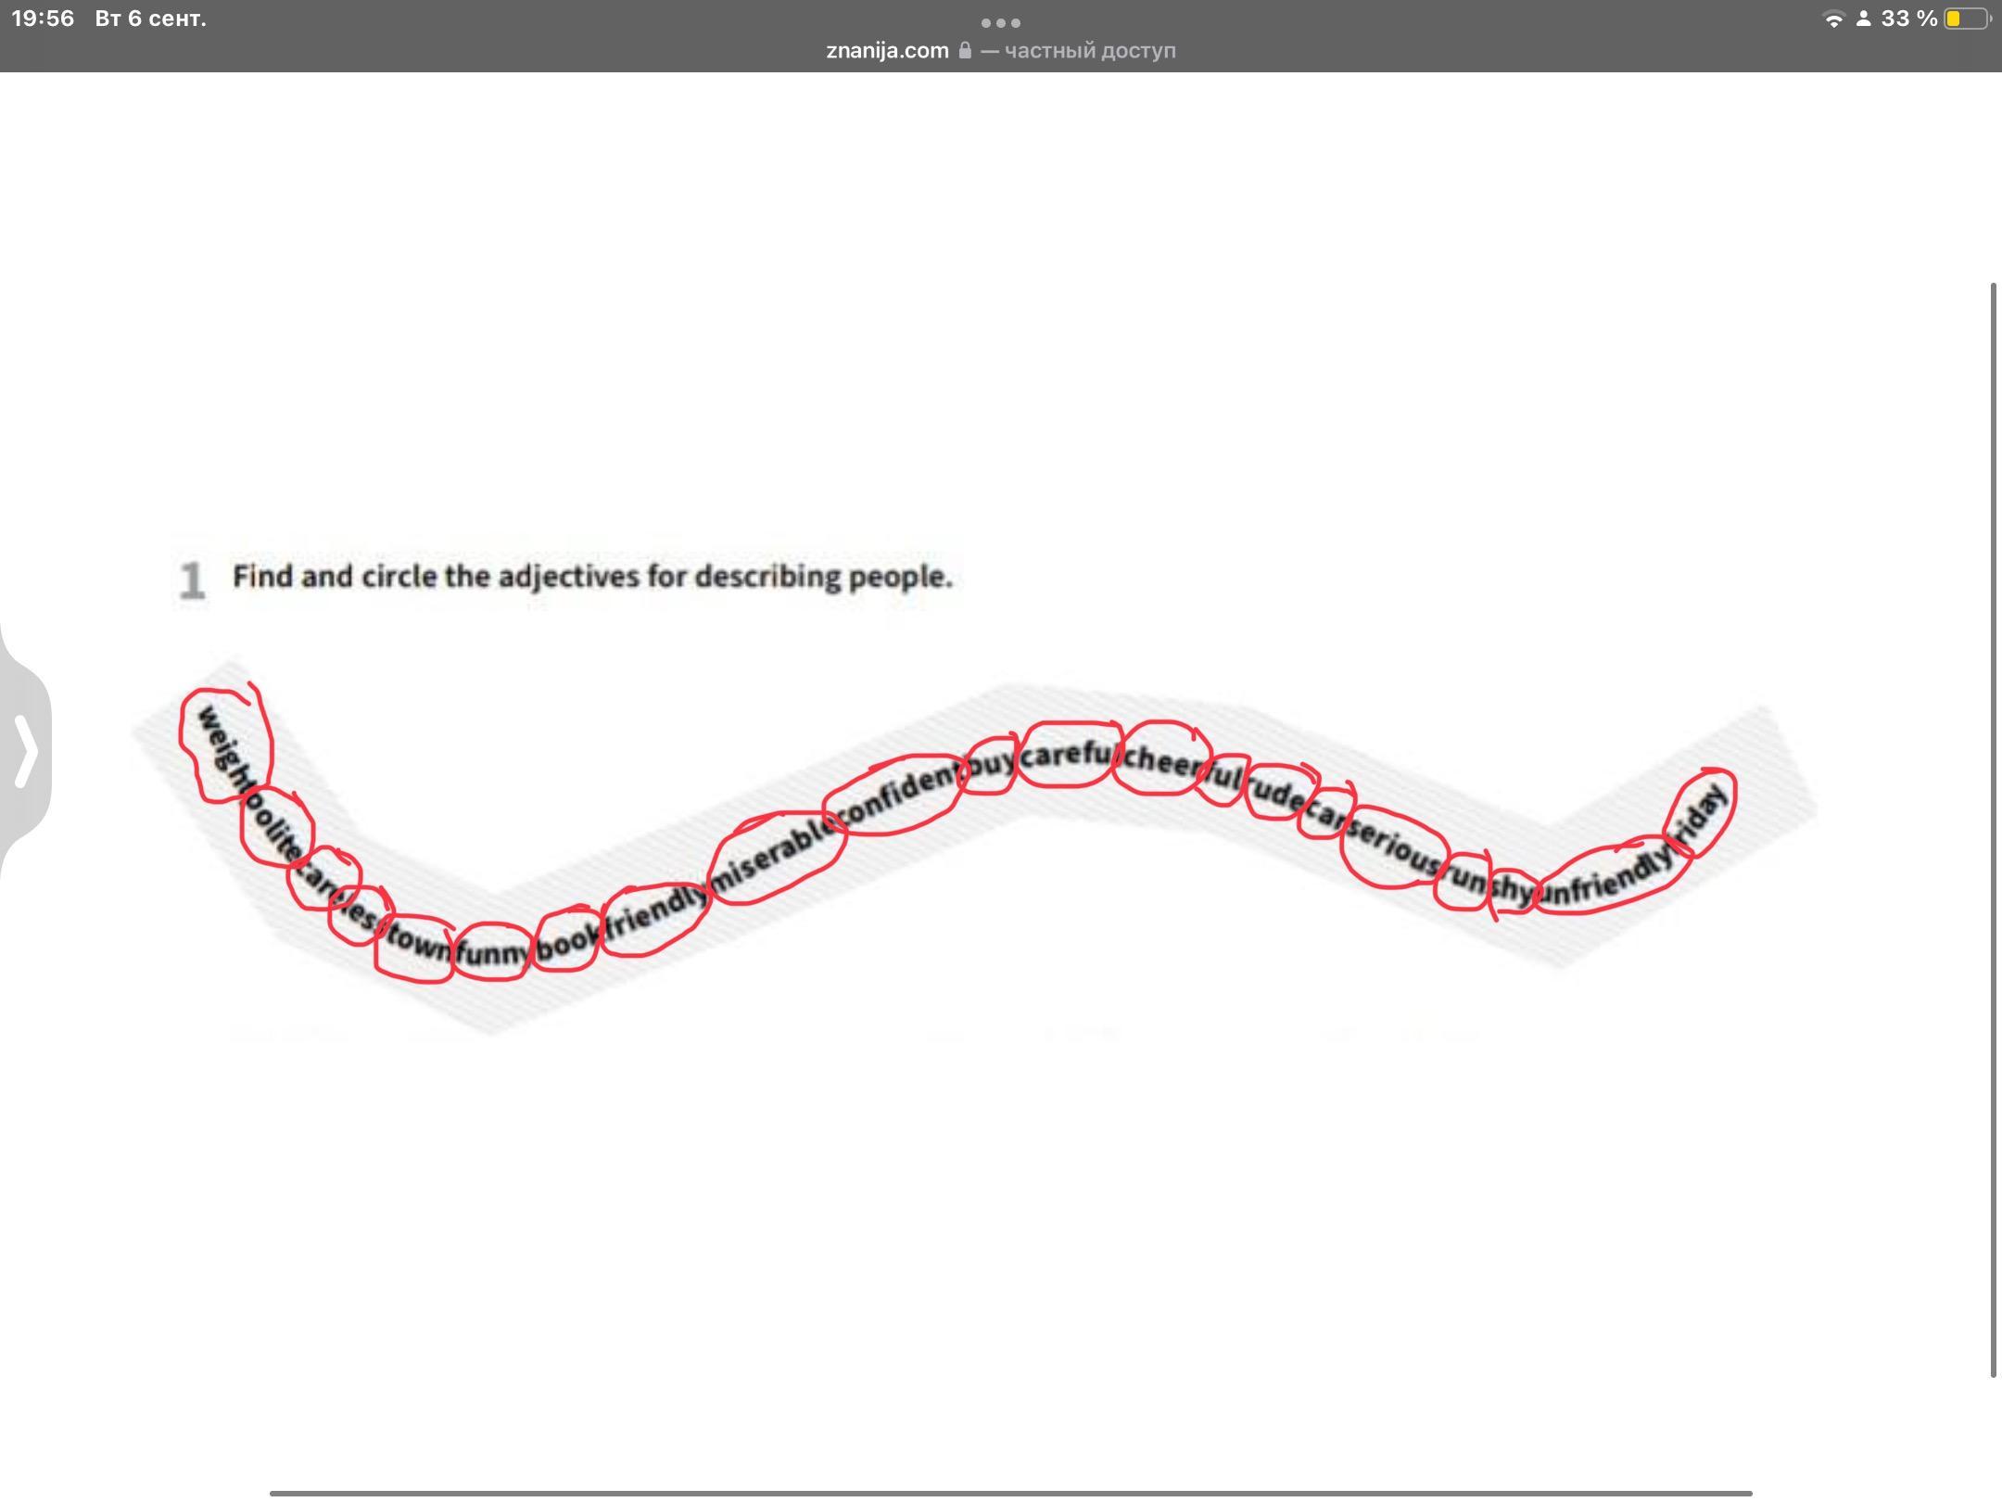Screen dimensions: 2002x1502
Task: Tap the '33 %' battery percentage
Action: (x=1908, y=19)
